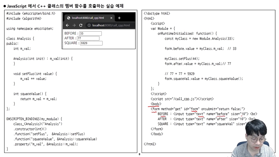Click the 'onRuntimeInitialized: function() {' line
Screen dimensions: 279x157
pyautogui.click(x=187, y=33)
